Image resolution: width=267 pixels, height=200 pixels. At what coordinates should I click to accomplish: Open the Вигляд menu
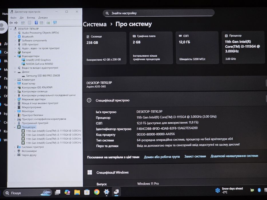[31, 18]
